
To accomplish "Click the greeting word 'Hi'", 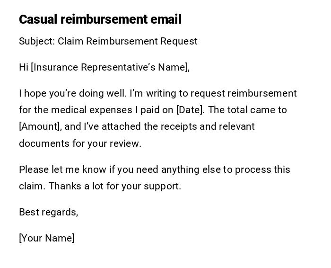I will [24, 67].
